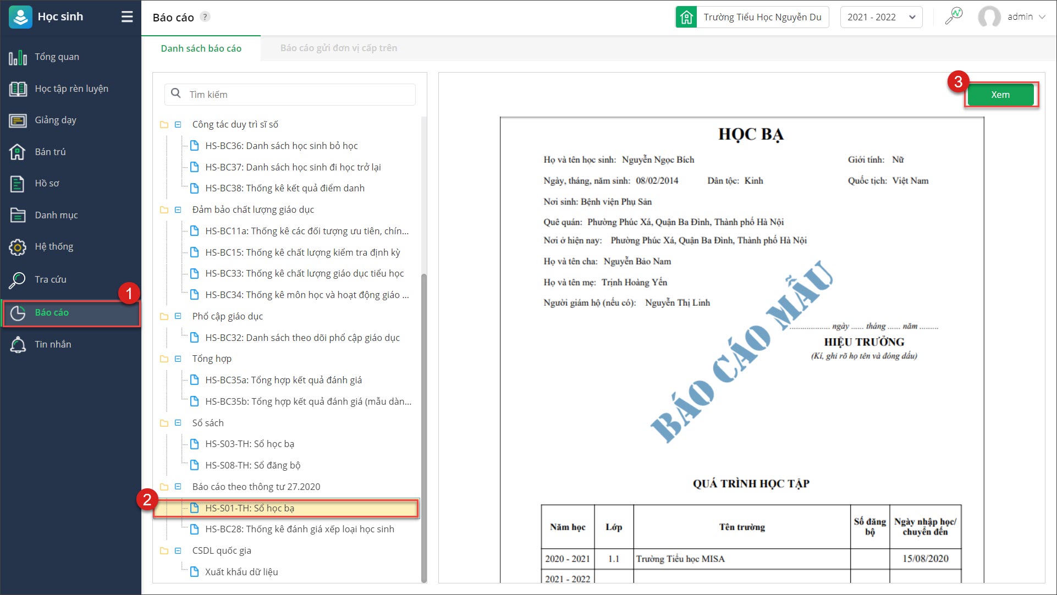The image size is (1057, 595).
Task: Click the green Xem button
Action: click(1000, 95)
